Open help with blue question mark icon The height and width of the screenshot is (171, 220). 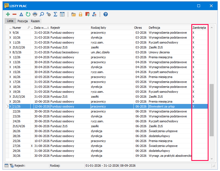(106, 14)
